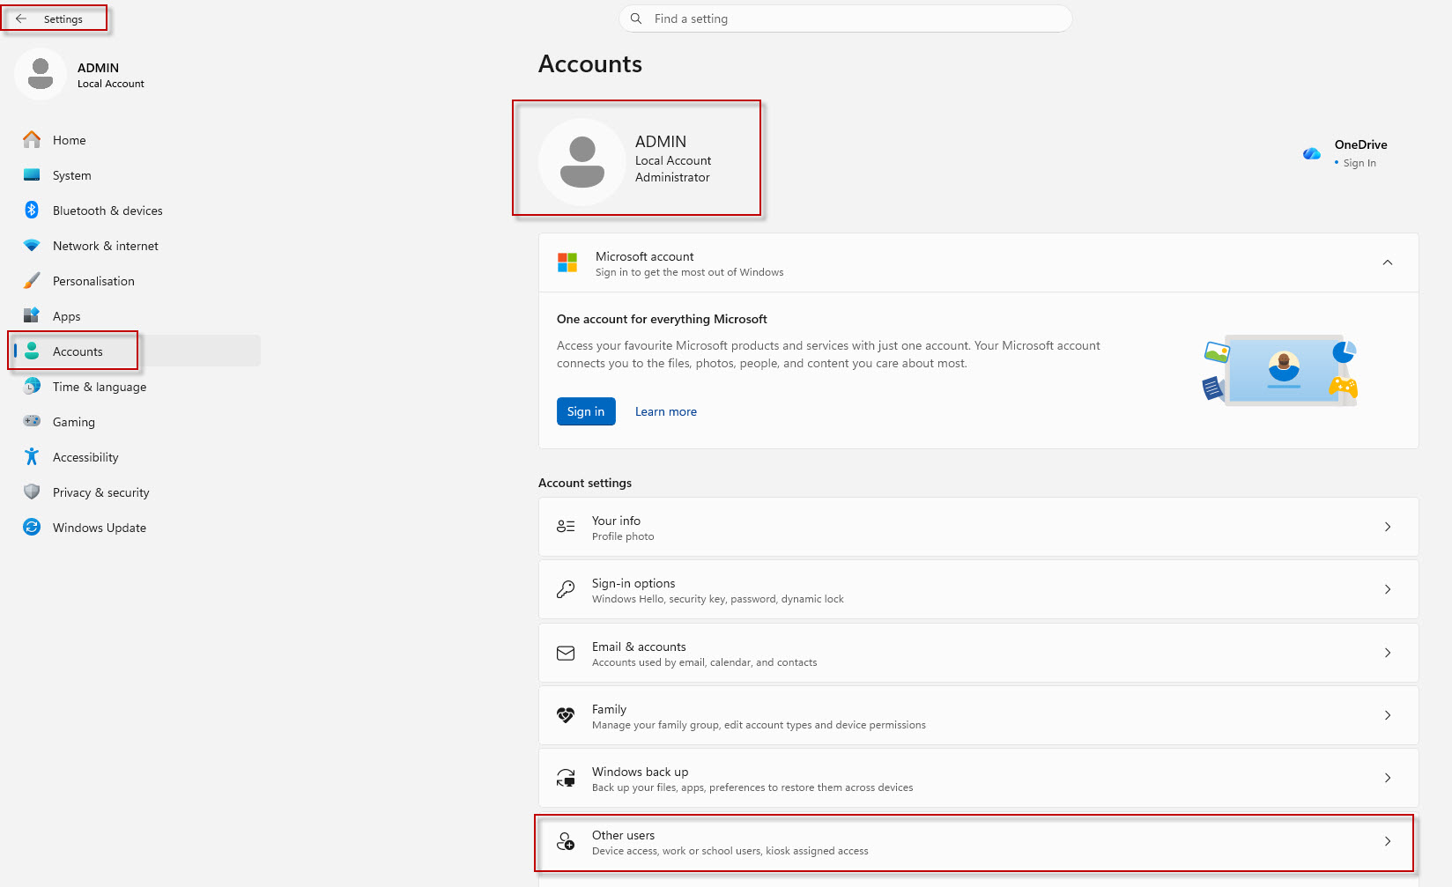The width and height of the screenshot is (1452, 887).
Task: Select Privacy & security in sidebar
Action: point(137,492)
